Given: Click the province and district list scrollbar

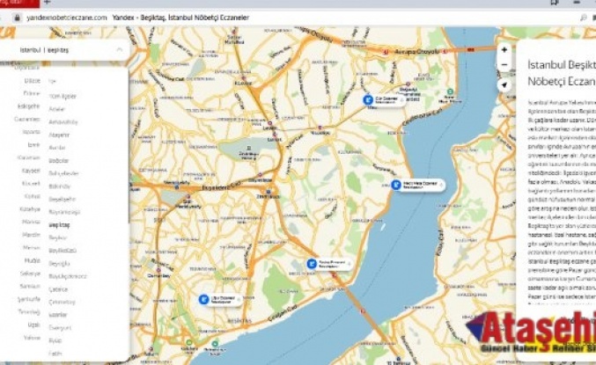Looking at the screenshot, I should pos(129,144).
